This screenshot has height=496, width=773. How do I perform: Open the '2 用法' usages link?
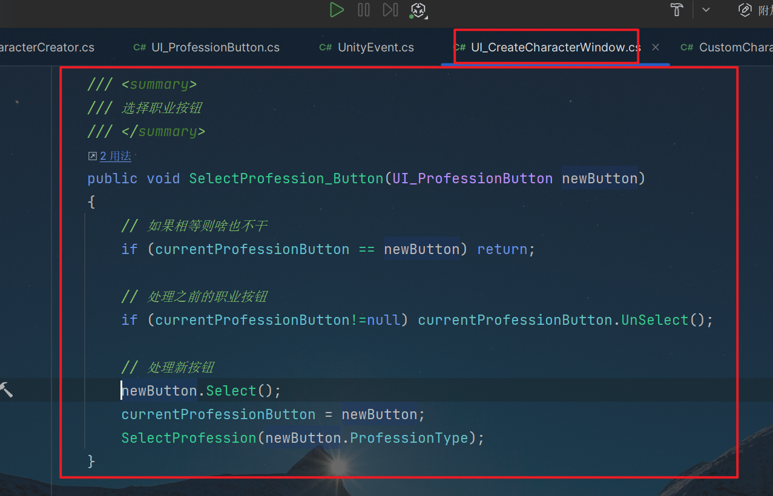point(116,156)
